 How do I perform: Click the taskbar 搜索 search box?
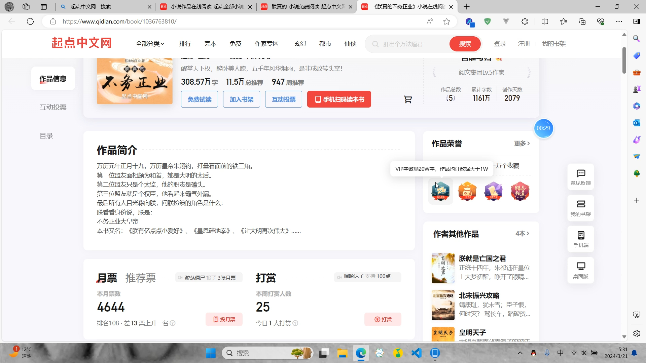tap(267, 353)
